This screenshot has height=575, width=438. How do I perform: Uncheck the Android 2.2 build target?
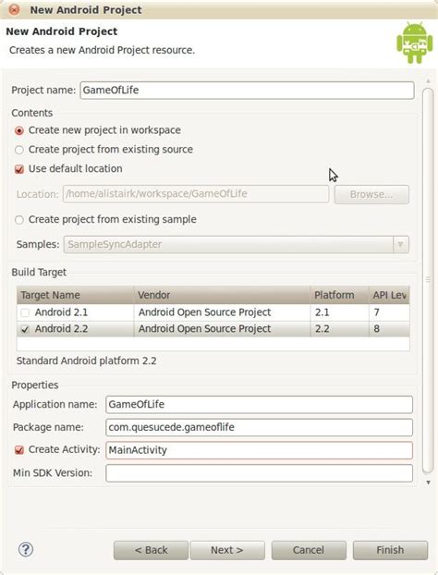pyautogui.click(x=25, y=329)
